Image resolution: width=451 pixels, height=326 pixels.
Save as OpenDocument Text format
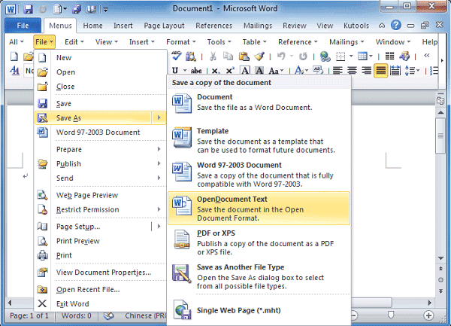tap(259, 209)
